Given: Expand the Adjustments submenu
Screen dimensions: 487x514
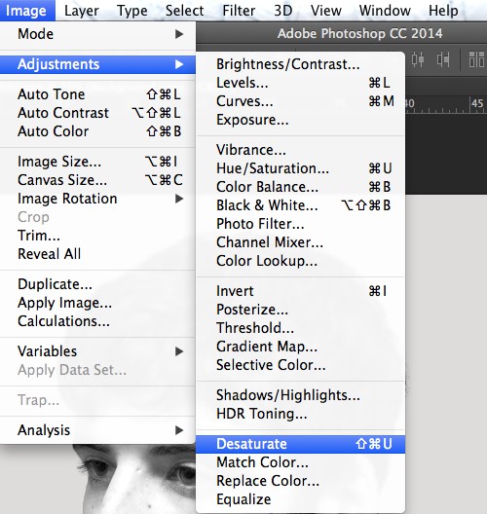Looking at the screenshot, I should 97,64.
